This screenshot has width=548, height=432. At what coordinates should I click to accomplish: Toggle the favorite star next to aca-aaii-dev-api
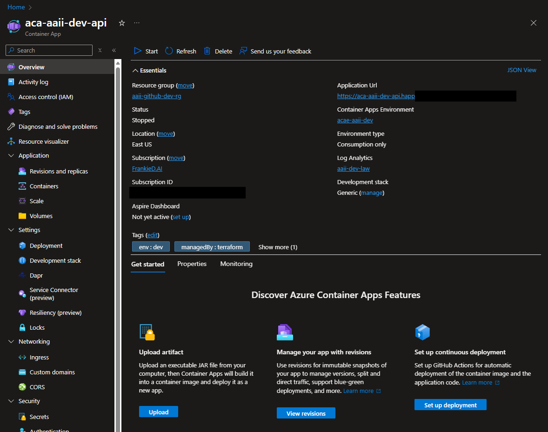(121, 22)
